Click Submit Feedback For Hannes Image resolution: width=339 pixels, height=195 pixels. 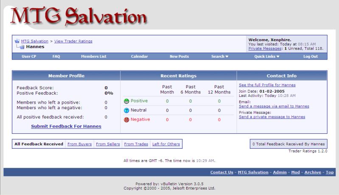click(x=66, y=126)
